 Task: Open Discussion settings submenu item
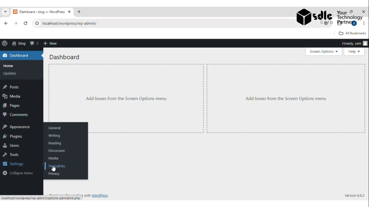56,151
